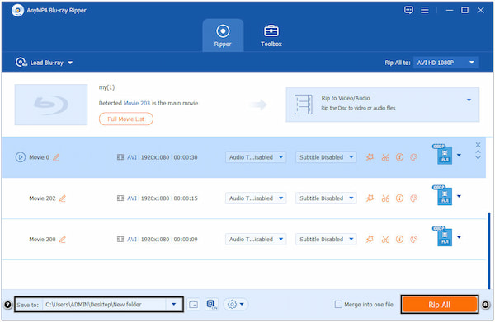The image size is (495, 322).
Task: Open media info icon for Movie 202
Action: pos(399,198)
